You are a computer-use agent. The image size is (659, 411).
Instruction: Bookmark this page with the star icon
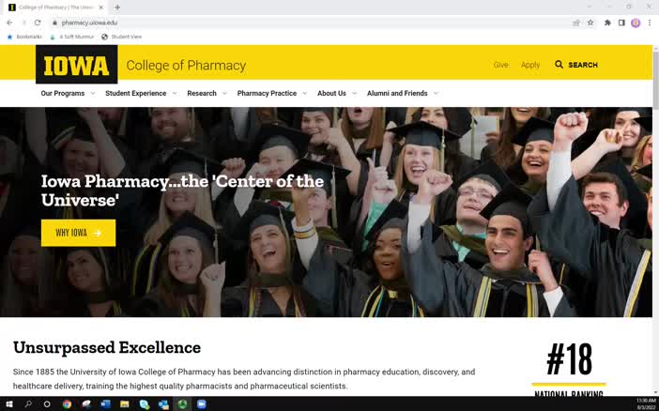coord(590,23)
